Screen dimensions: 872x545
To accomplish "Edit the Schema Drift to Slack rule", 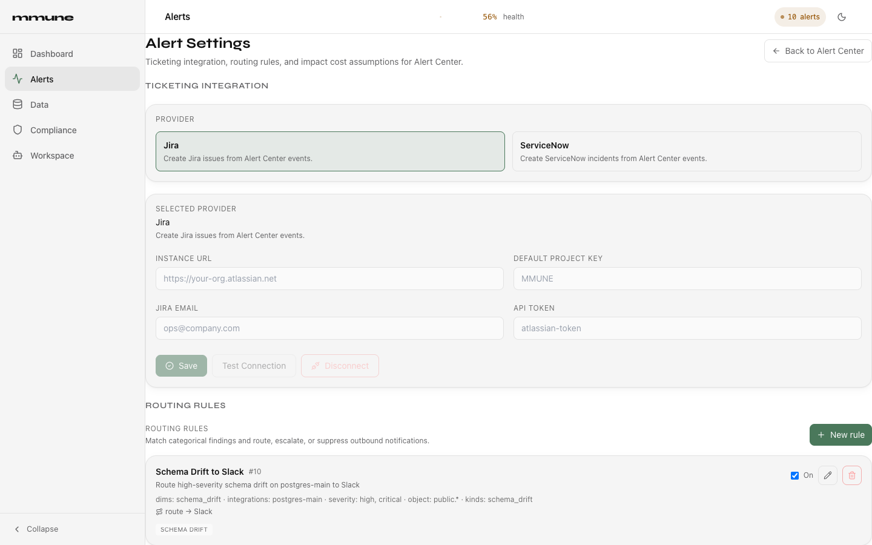I will click(828, 475).
